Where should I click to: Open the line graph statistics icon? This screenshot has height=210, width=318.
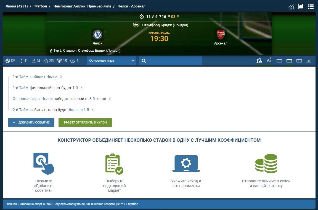pos(291,7)
